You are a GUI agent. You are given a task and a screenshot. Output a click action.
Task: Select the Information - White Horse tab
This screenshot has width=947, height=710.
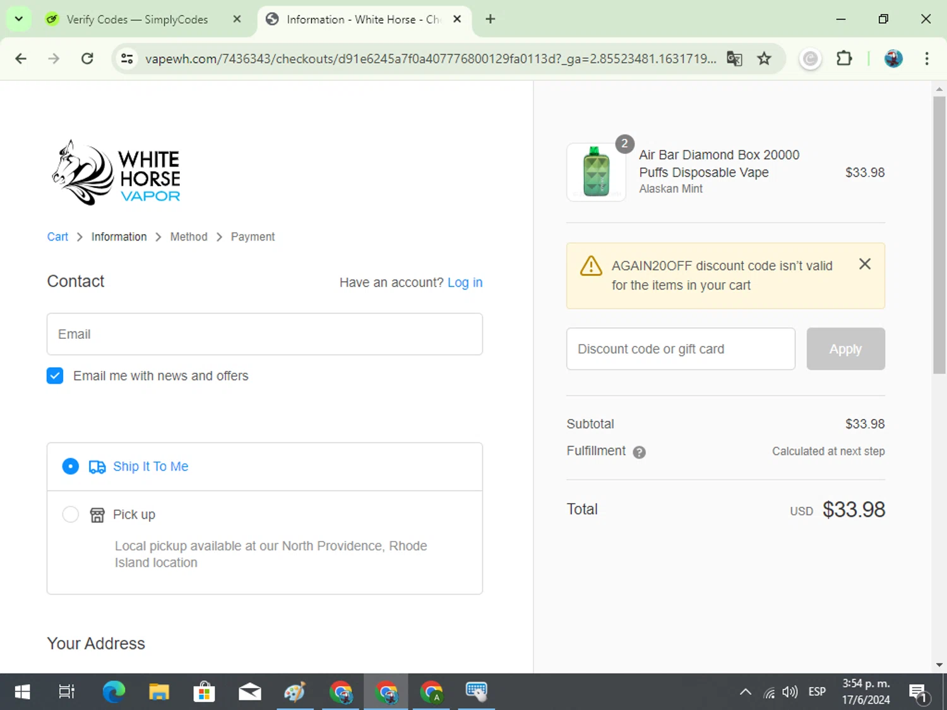pyautogui.click(x=363, y=20)
